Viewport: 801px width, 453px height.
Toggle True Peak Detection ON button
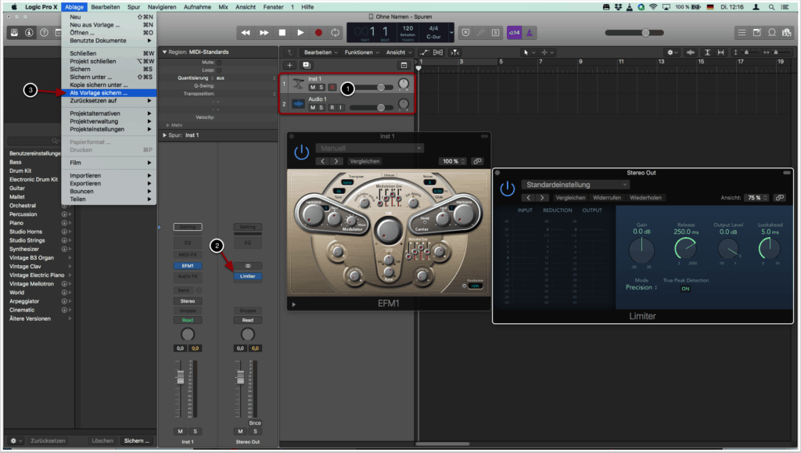coord(685,289)
